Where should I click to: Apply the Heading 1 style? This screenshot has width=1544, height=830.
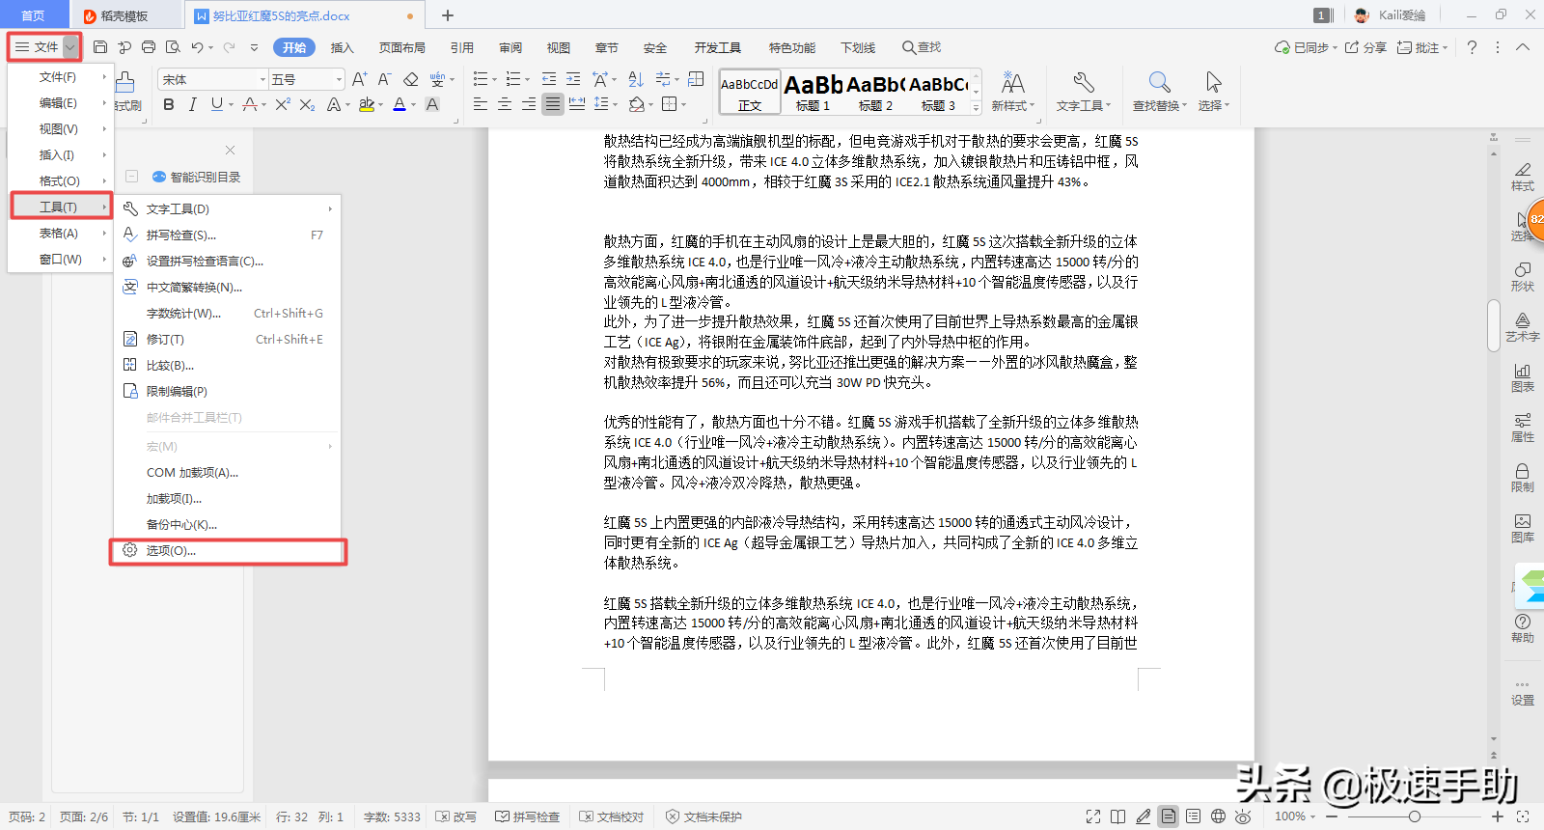pos(813,93)
